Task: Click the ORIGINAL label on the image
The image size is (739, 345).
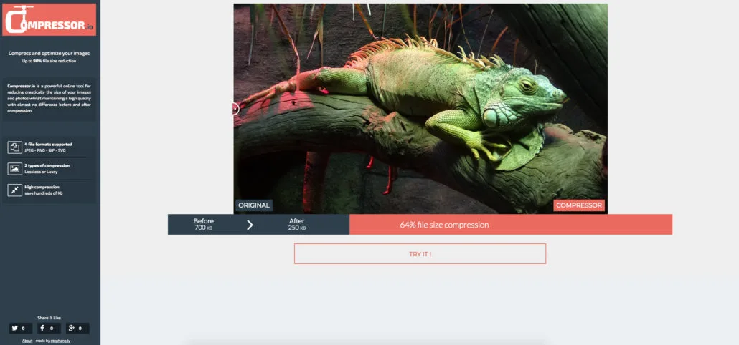Action: click(x=254, y=205)
